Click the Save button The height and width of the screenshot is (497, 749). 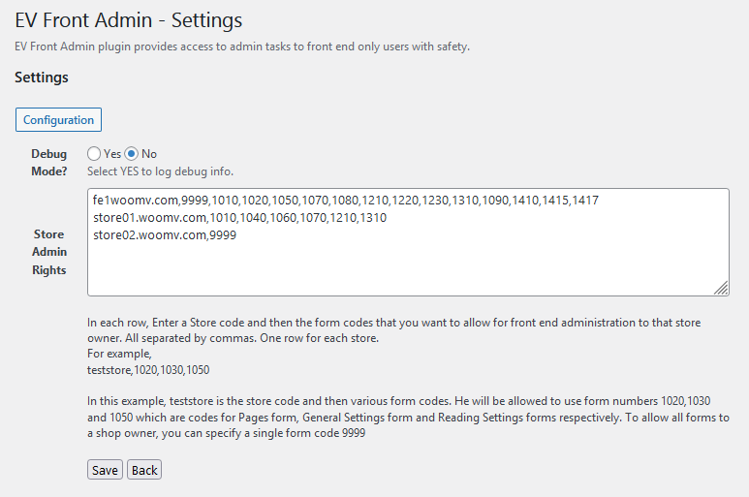[105, 470]
